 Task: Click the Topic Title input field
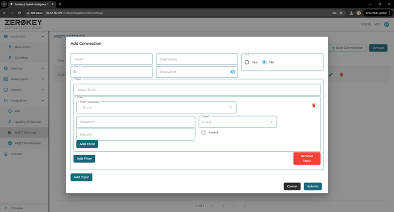coord(197,90)
